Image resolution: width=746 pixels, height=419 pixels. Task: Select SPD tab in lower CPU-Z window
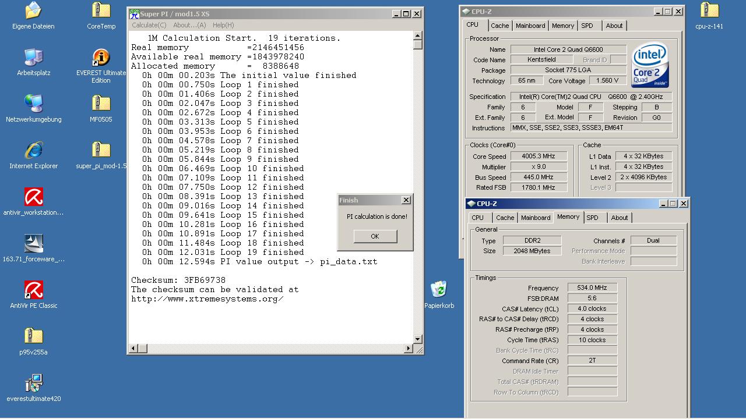coord(592,218)
